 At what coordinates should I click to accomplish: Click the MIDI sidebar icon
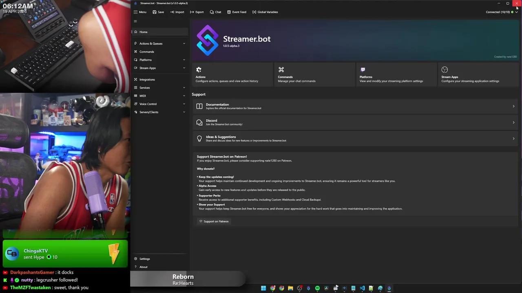click(x=135, y=96)
